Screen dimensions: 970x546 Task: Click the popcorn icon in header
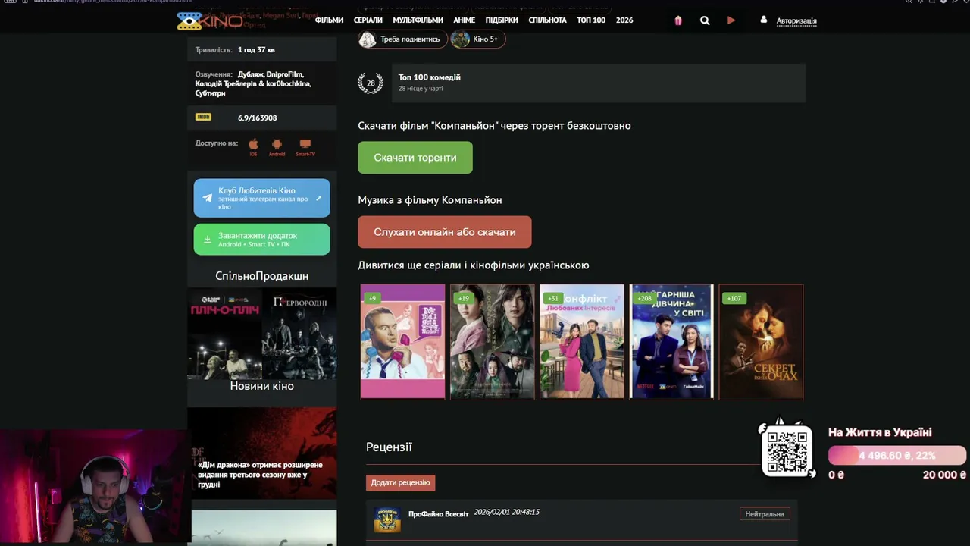[x=678, y=20]
